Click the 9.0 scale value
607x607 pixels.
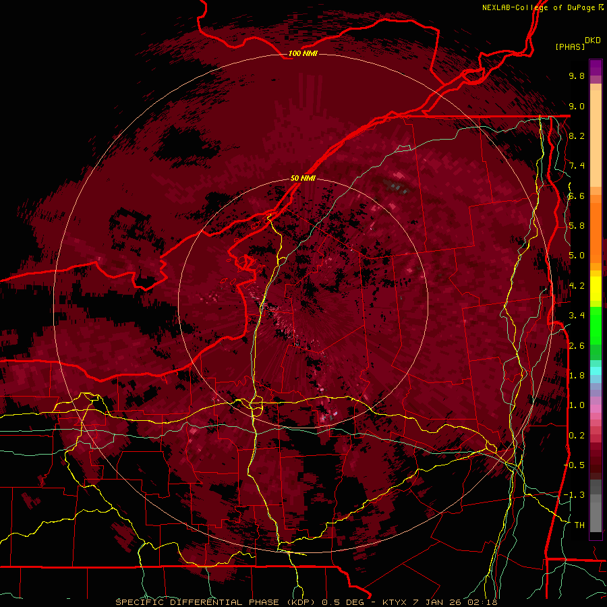pos(577,107)
